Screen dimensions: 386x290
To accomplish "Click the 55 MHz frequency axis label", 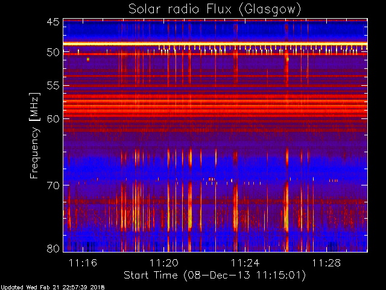I will click(x=53, y=86).
